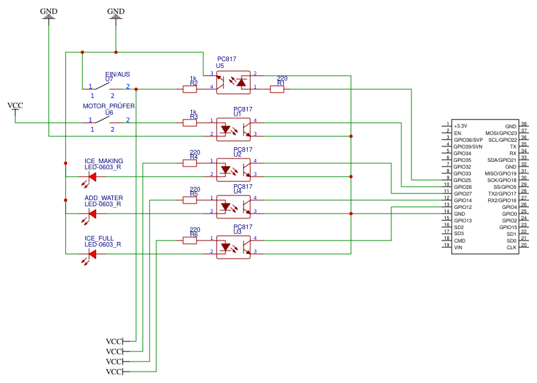
Task: Click the SD0 pin label
Action: pyautogui.click(x=511, y=241)
